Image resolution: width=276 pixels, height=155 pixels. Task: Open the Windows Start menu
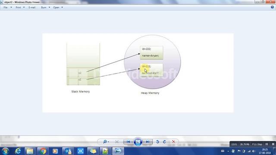click(x=6, y=151)
